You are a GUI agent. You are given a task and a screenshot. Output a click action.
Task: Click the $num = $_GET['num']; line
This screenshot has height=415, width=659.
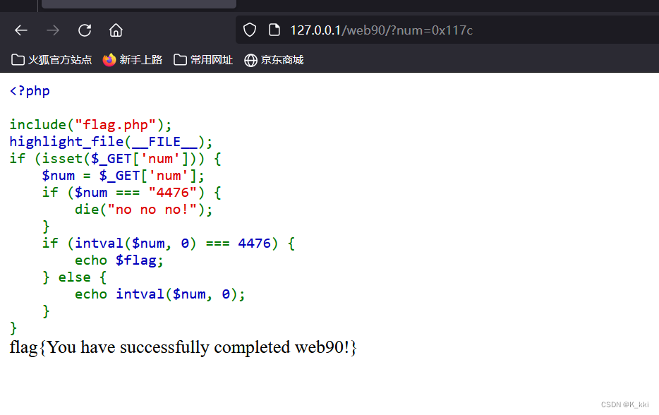pos(123,176)
